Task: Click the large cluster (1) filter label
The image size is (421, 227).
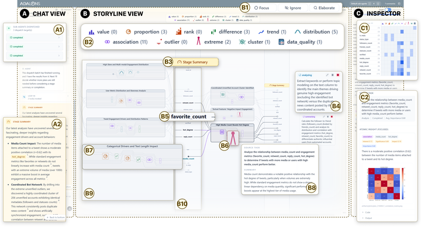Action: (259, 42)
